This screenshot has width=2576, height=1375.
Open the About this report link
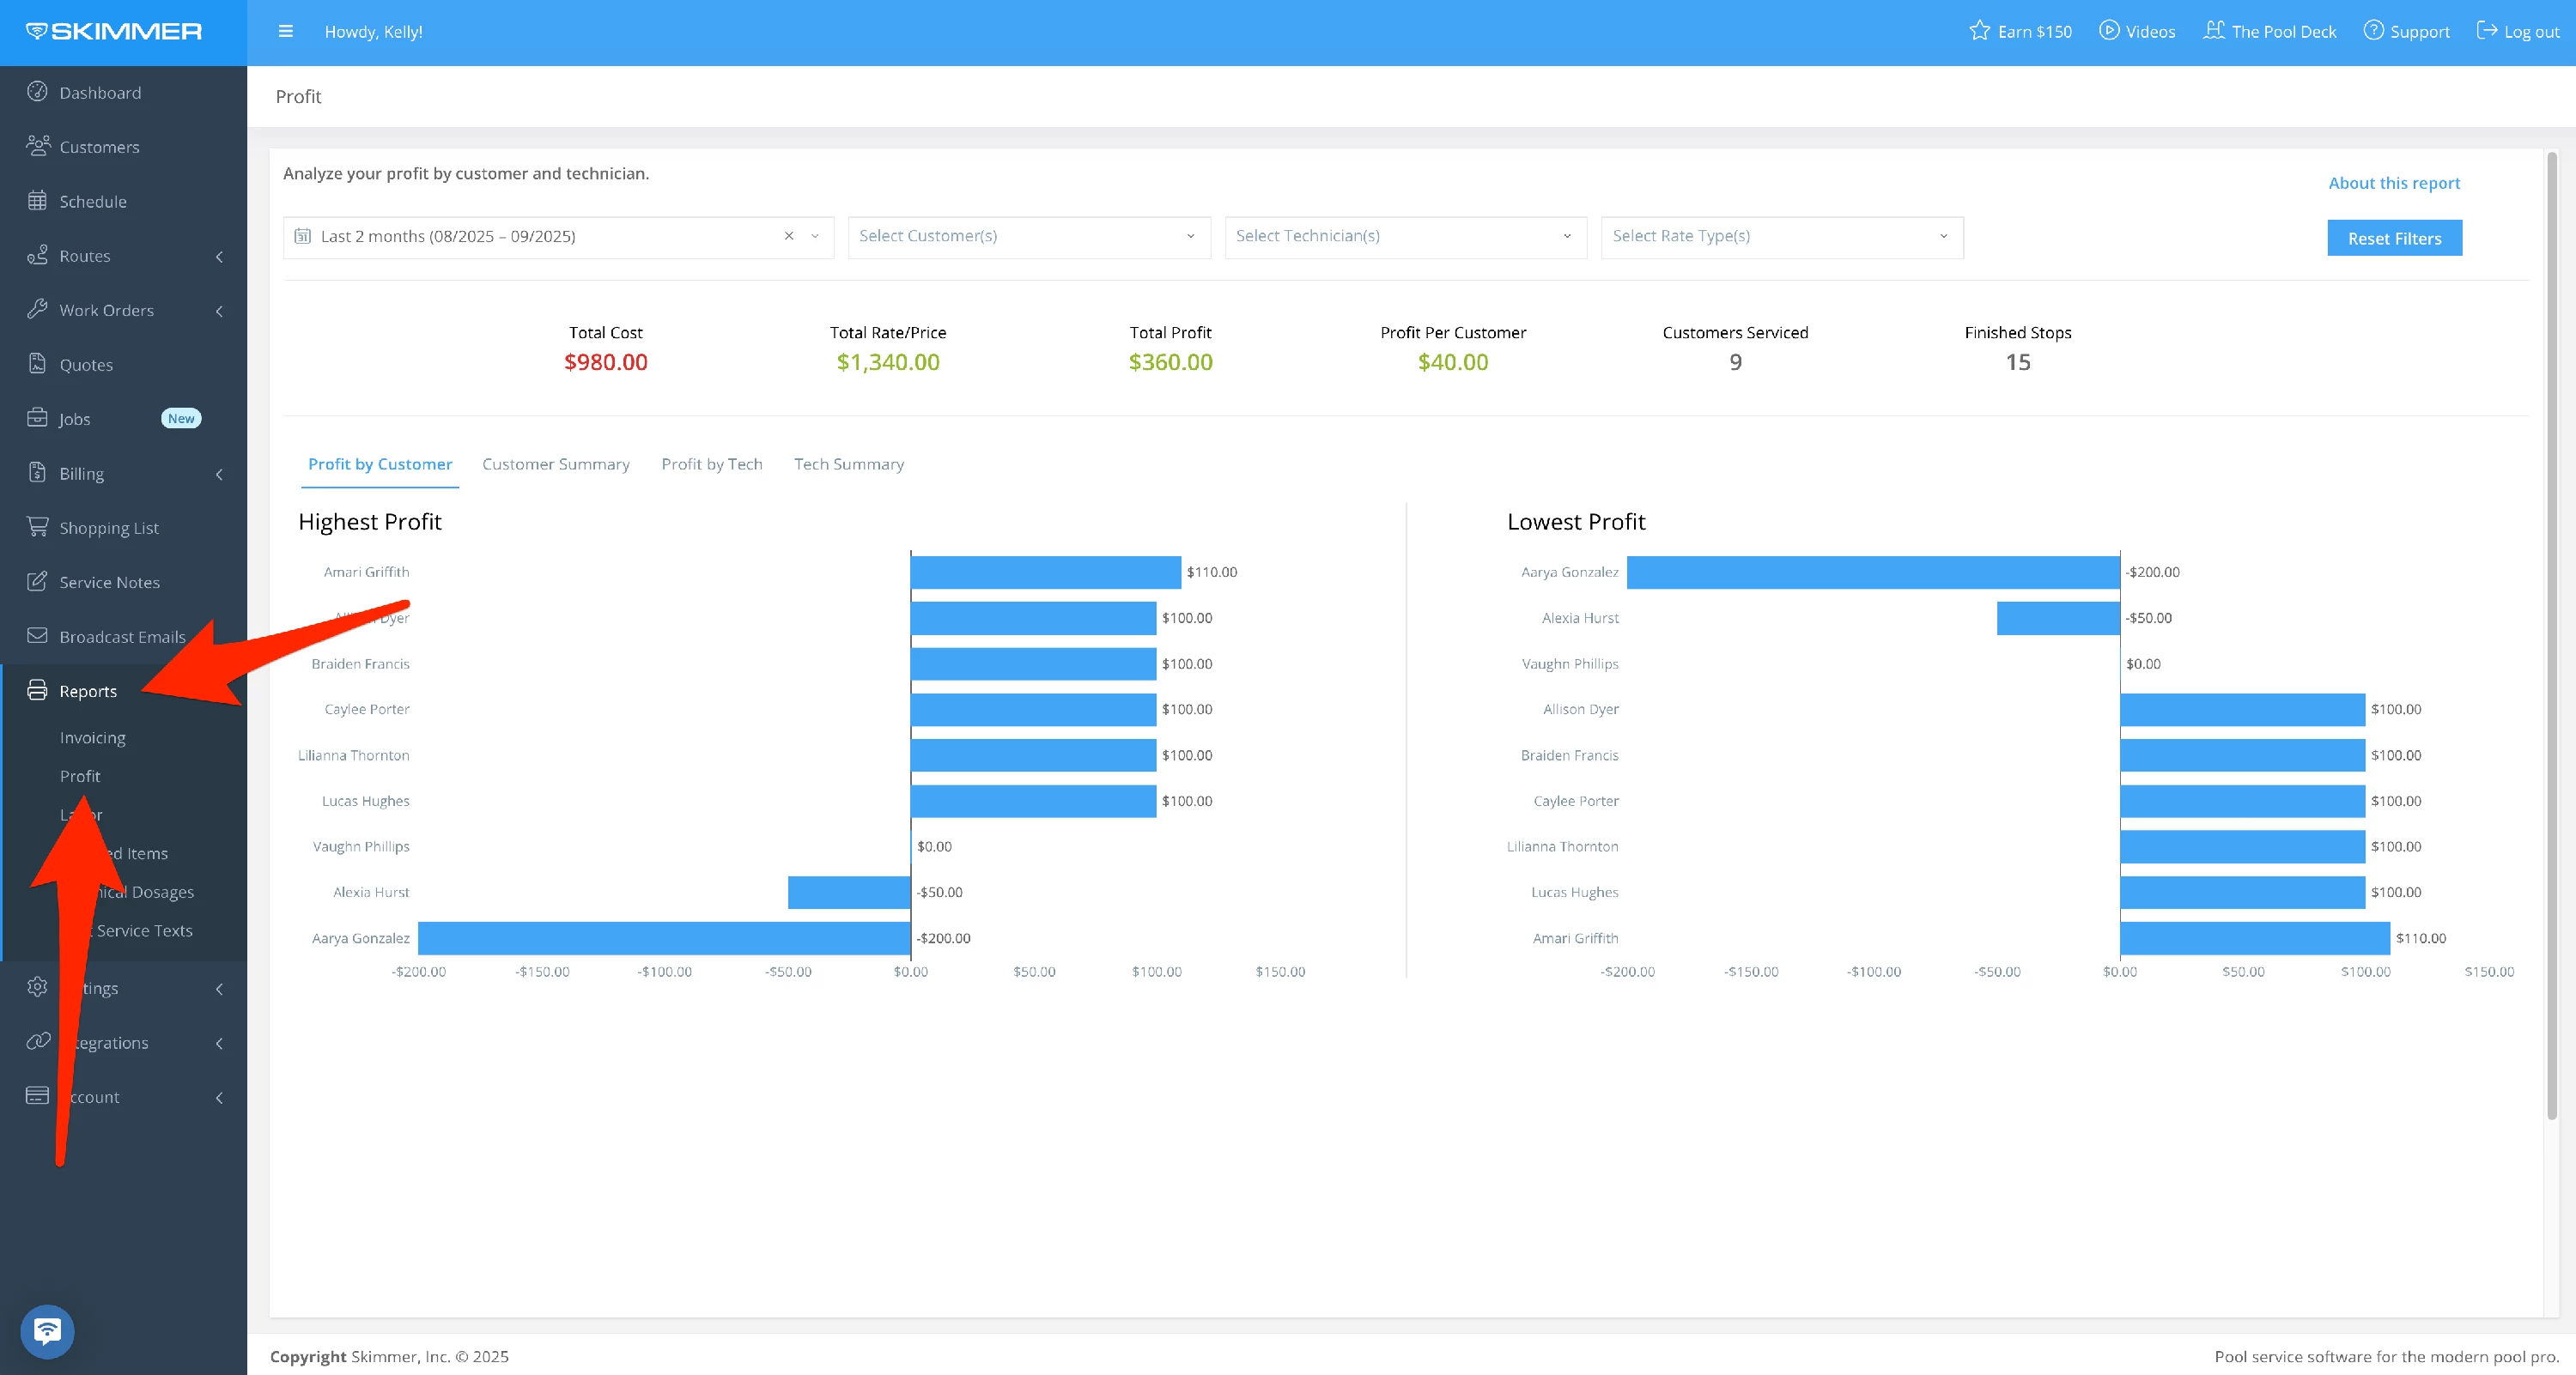(x=2393, y=183)
